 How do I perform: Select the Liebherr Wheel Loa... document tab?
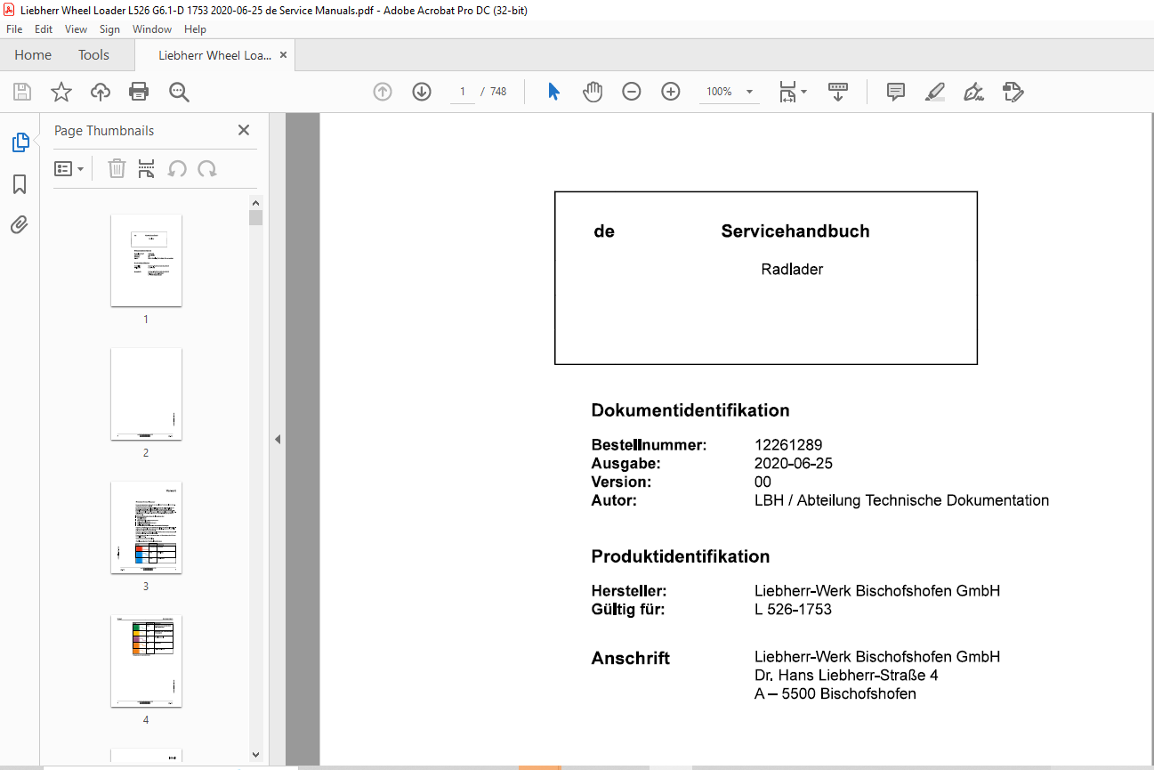(x=214, y=55)
